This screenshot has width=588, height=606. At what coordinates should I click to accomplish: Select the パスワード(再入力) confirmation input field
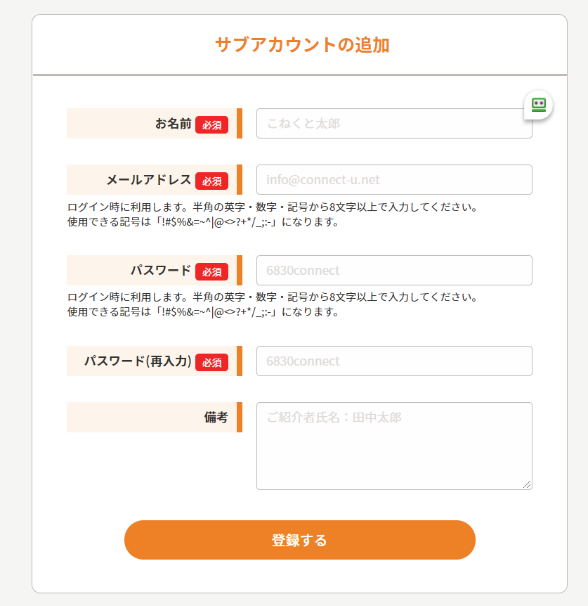point(393,361)
